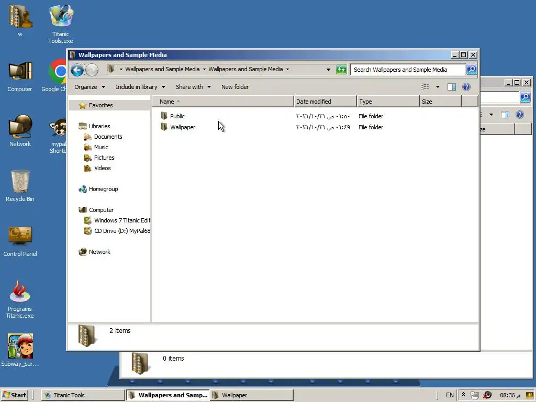Open the Pictures library

coord(104,158)
